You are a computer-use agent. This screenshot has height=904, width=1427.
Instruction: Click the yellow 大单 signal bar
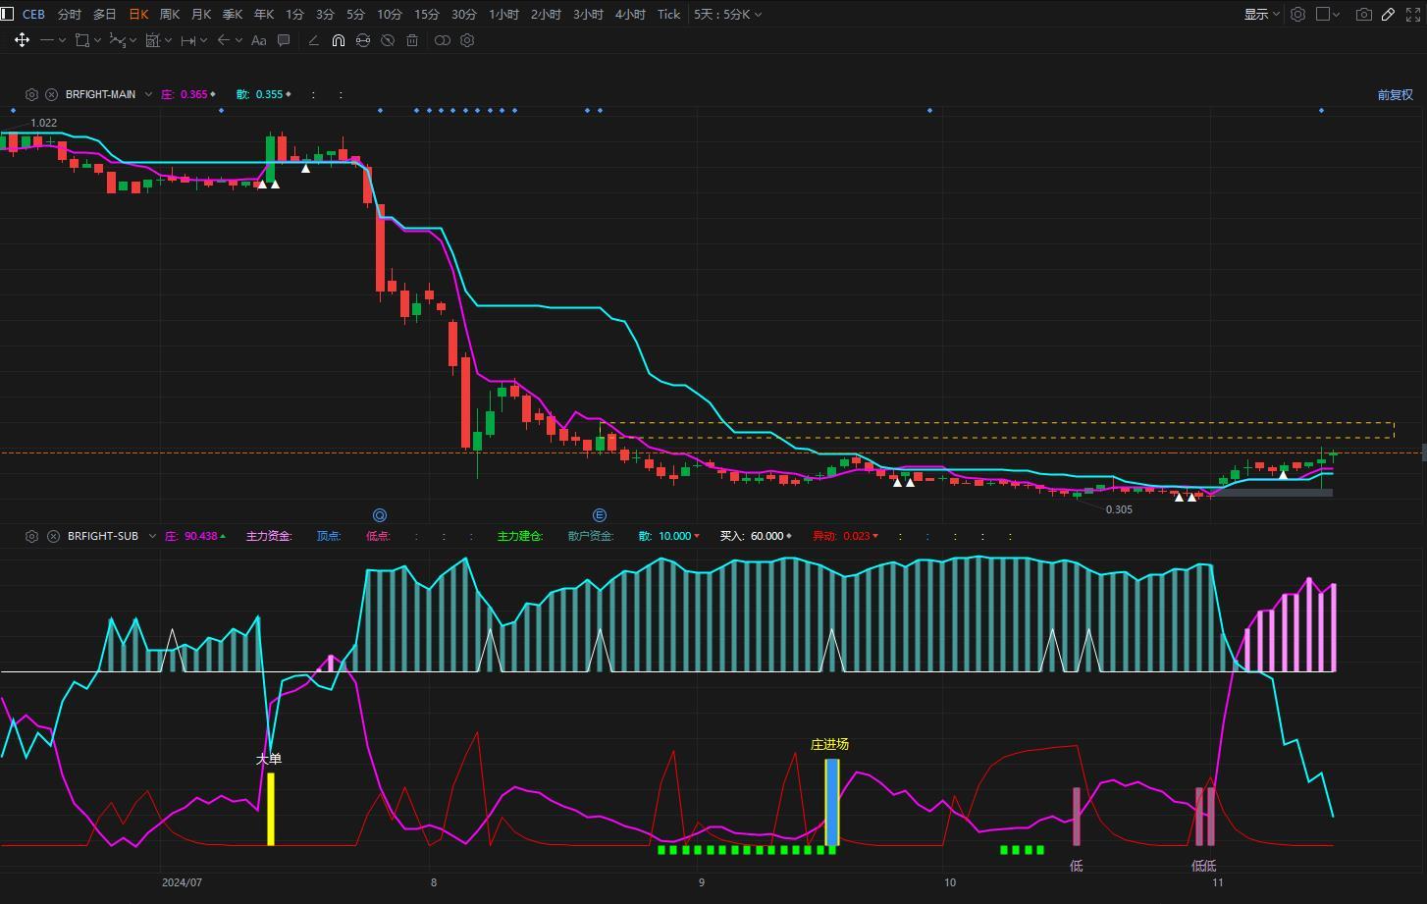[271, 809]
